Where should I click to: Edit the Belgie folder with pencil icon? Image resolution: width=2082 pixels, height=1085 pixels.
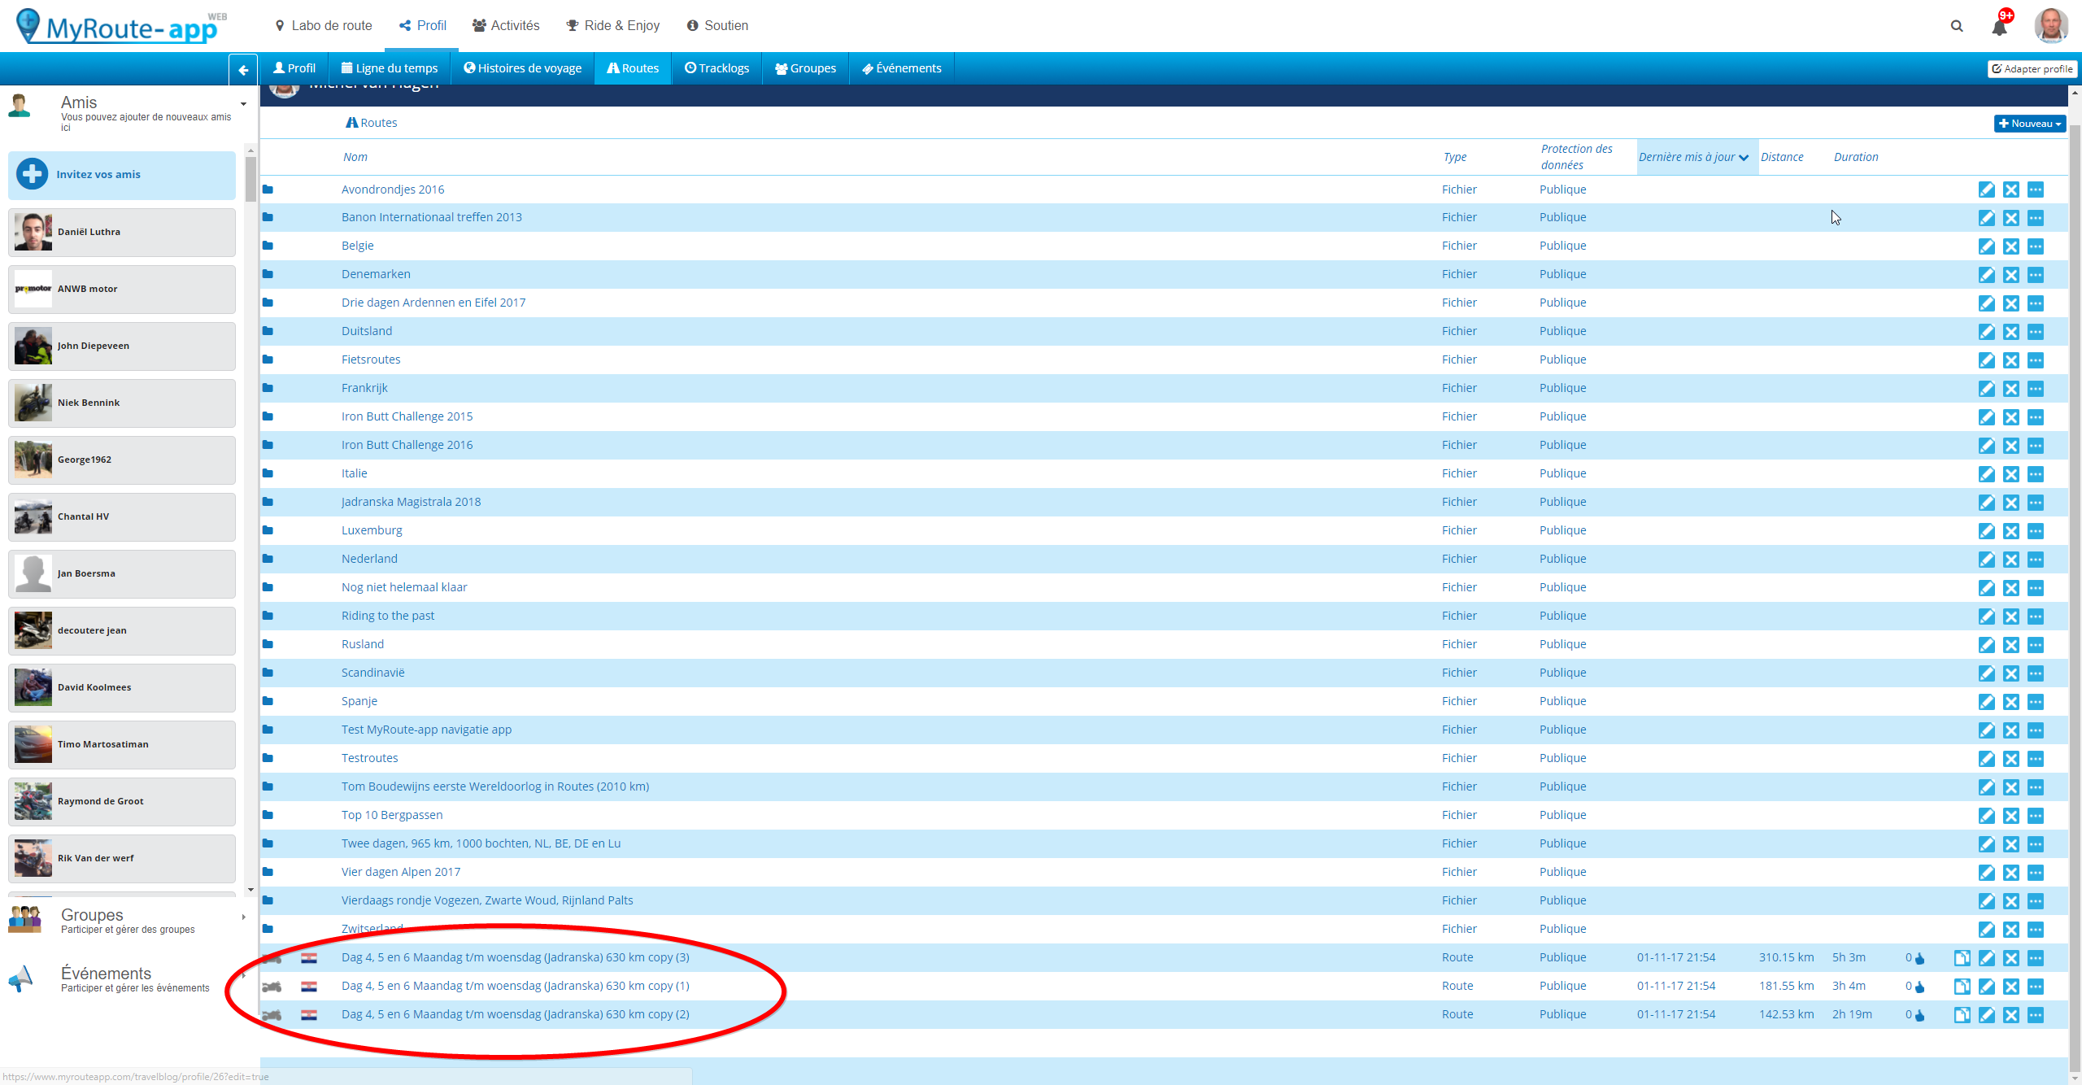[1986, 246]
